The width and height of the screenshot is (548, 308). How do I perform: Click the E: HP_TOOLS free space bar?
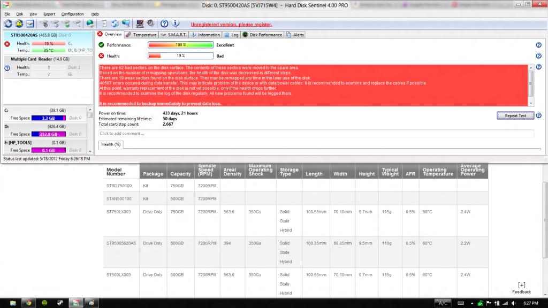49,150
